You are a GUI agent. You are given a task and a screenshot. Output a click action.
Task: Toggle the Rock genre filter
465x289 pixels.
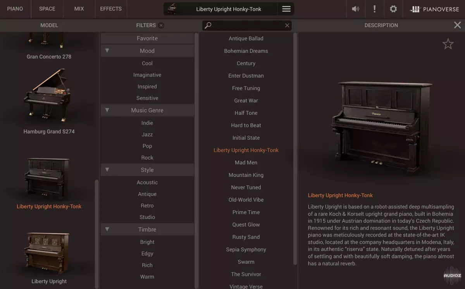pos(147,157)
